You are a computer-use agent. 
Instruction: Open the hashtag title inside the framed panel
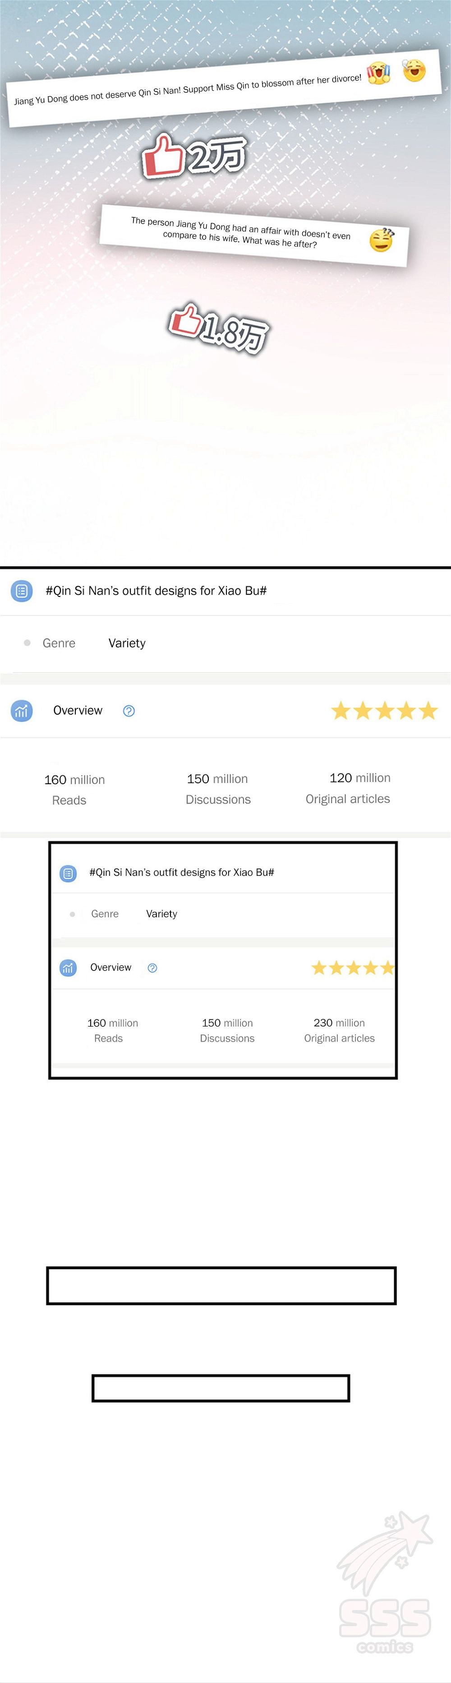(x=181, y=872)
